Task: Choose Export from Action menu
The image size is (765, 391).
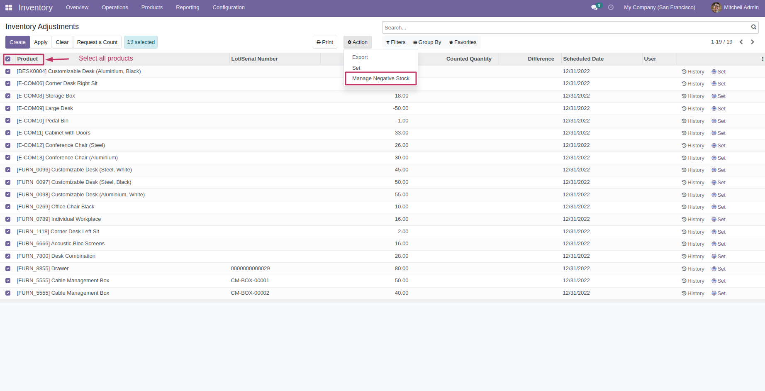Action: tap(360, 57)
